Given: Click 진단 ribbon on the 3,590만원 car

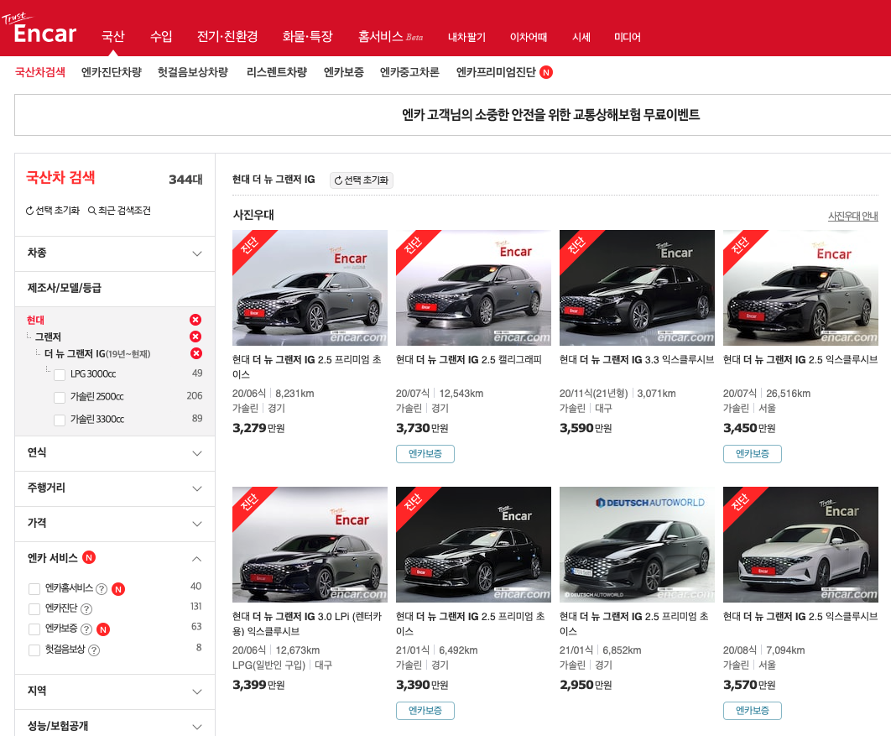Looking at the screenshot, I should point(576,246).
